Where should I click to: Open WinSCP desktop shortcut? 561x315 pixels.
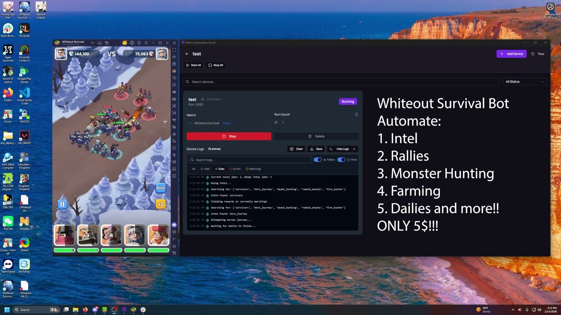point(25,116)
